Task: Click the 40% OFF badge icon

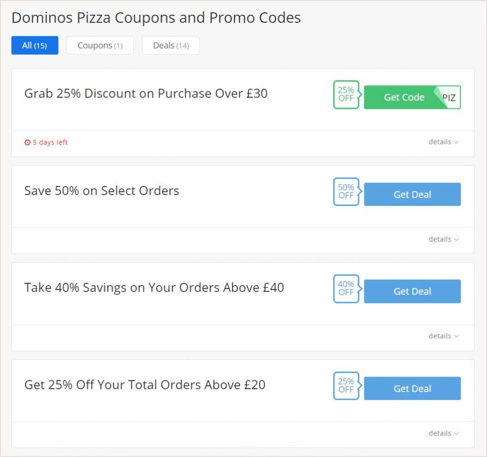Action: point(347,289)
